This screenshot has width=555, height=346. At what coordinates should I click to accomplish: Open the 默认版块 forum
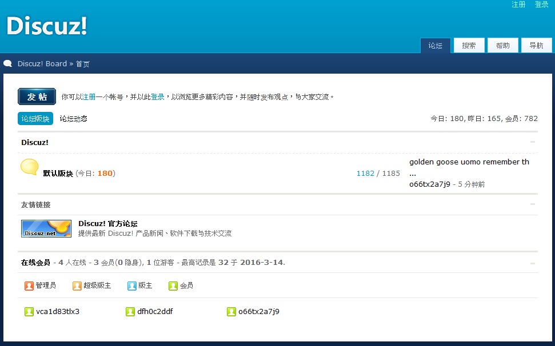tap(58, 173)
